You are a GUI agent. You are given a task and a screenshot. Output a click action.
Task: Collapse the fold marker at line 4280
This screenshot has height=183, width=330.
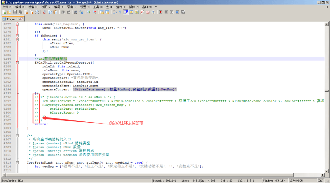pyautogui.click(x=17, y=36)
